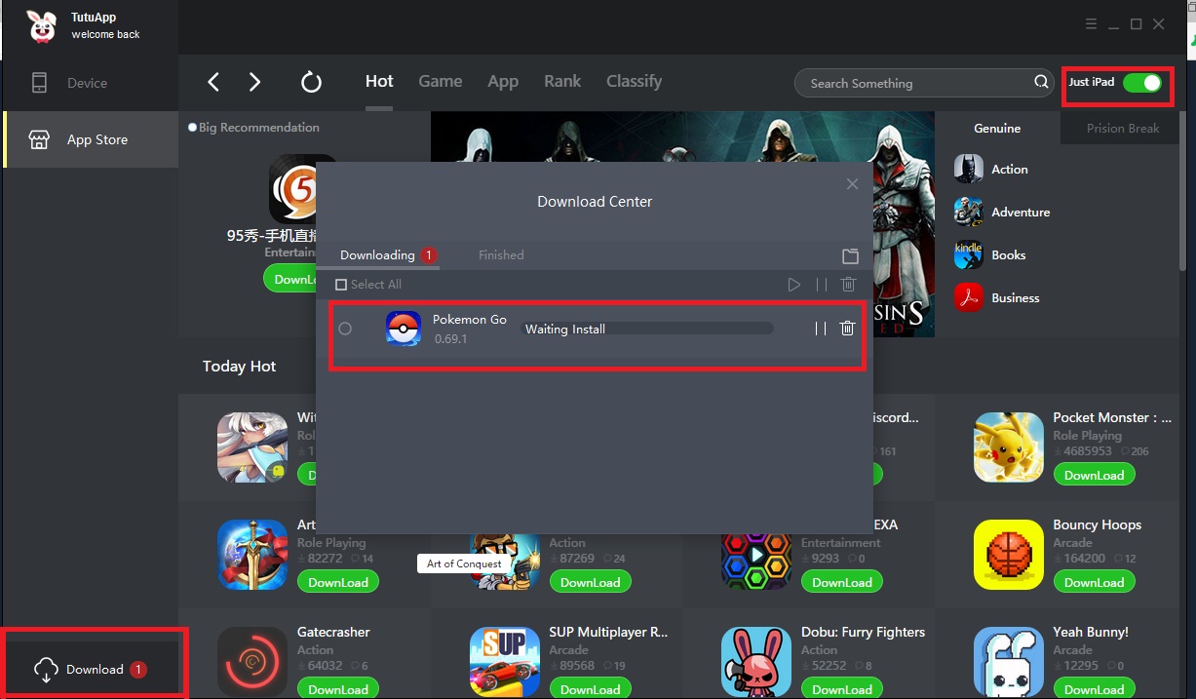Image resolution: width=1196 pixels, height=699 pixels.
Task: Go forward with the right arrow
Action: point(255,82)
